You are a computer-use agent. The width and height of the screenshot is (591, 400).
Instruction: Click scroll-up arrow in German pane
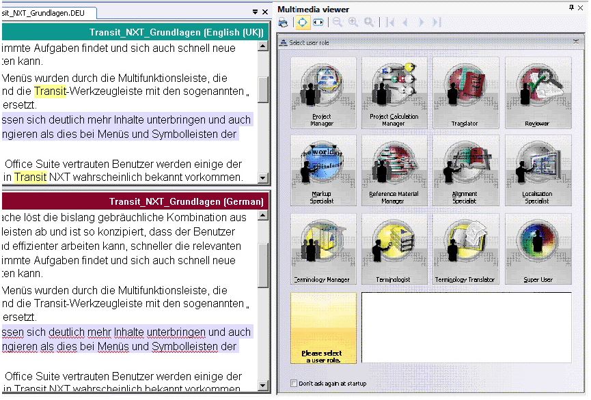263,216
